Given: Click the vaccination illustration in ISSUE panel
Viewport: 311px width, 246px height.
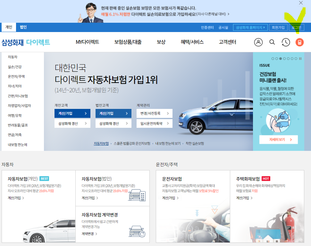Looking at the screenshot, I should pyautogui.click(x=278, y=120).
